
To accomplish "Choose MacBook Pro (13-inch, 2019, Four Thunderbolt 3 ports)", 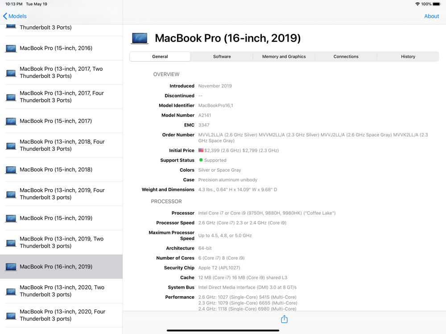I will pyautogui.click(x=61, y=194).
